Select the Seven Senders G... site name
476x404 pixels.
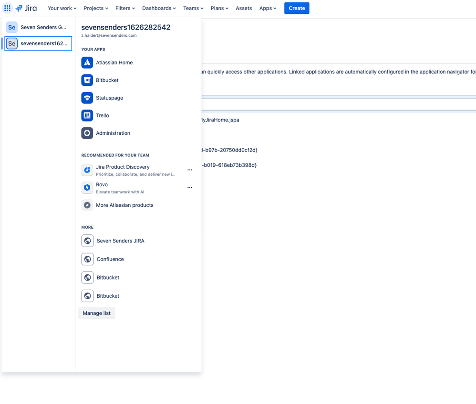coord(43,27)
